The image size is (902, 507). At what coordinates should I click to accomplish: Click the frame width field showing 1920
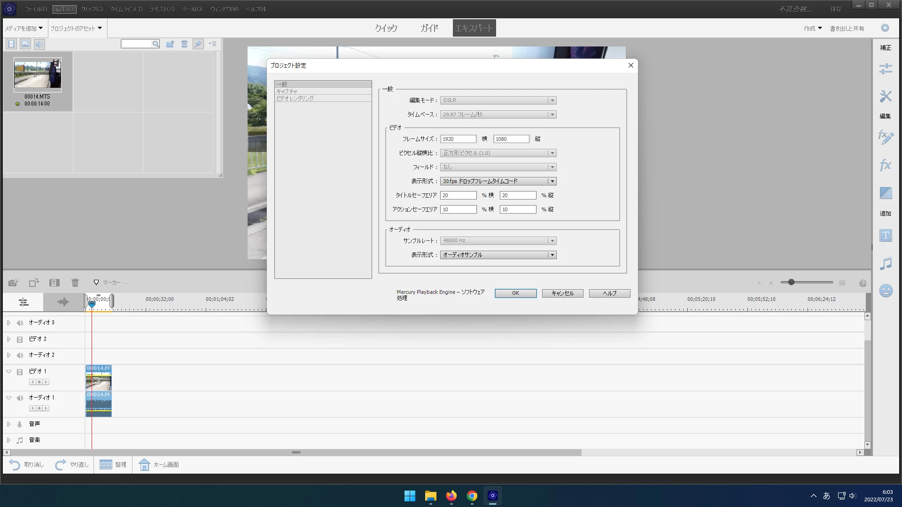[x=458, y=139]
